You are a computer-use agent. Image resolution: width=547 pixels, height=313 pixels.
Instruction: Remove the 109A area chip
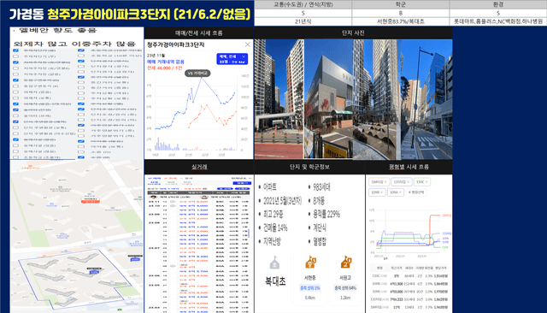pyautogui.click(x=400, y=192)
